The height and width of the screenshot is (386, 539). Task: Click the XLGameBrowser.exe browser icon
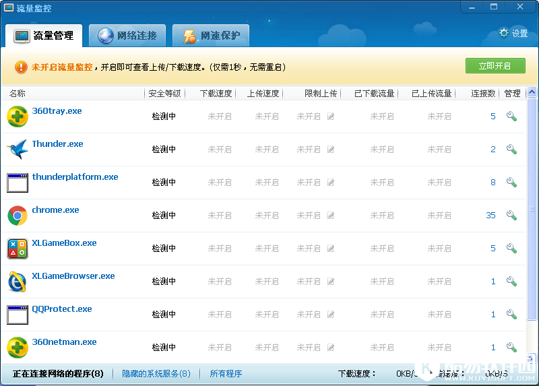18,282
